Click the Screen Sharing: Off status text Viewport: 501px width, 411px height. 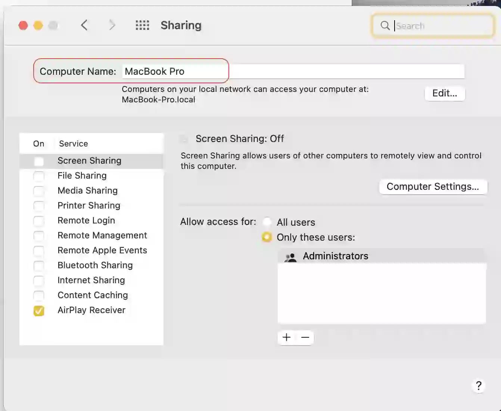pyautogui.click(x=240, y=139)
